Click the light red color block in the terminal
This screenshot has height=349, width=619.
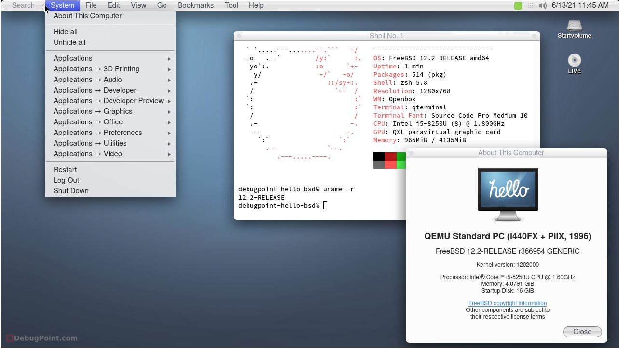click(x=391, y=164)
